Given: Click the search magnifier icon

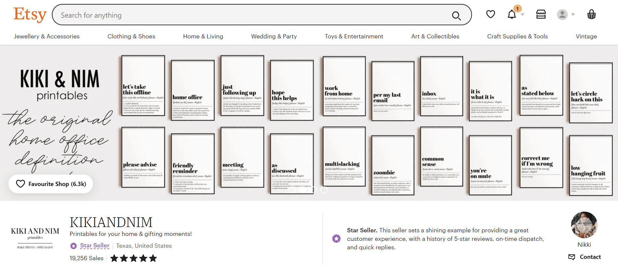Looking at the screenshot, I should click(456, 15).
